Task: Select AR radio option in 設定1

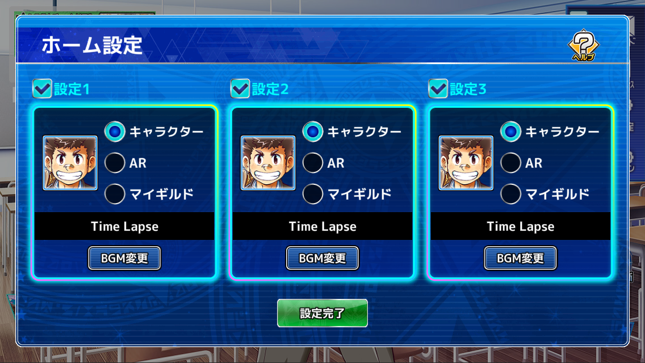Action: [x=115, y=163]
